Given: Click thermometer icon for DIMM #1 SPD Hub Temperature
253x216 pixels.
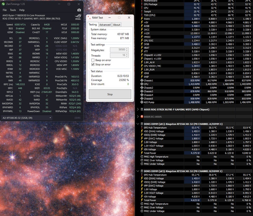Looking at the screenshot, I should click(x=142, y=127).
